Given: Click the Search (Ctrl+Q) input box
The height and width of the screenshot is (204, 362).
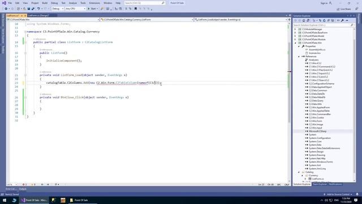Looking at the screenshot, I should 145,3.
